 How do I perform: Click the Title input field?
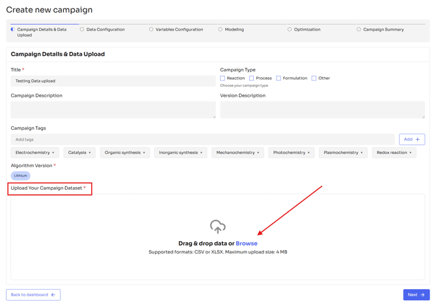click(x=113, y=81)
